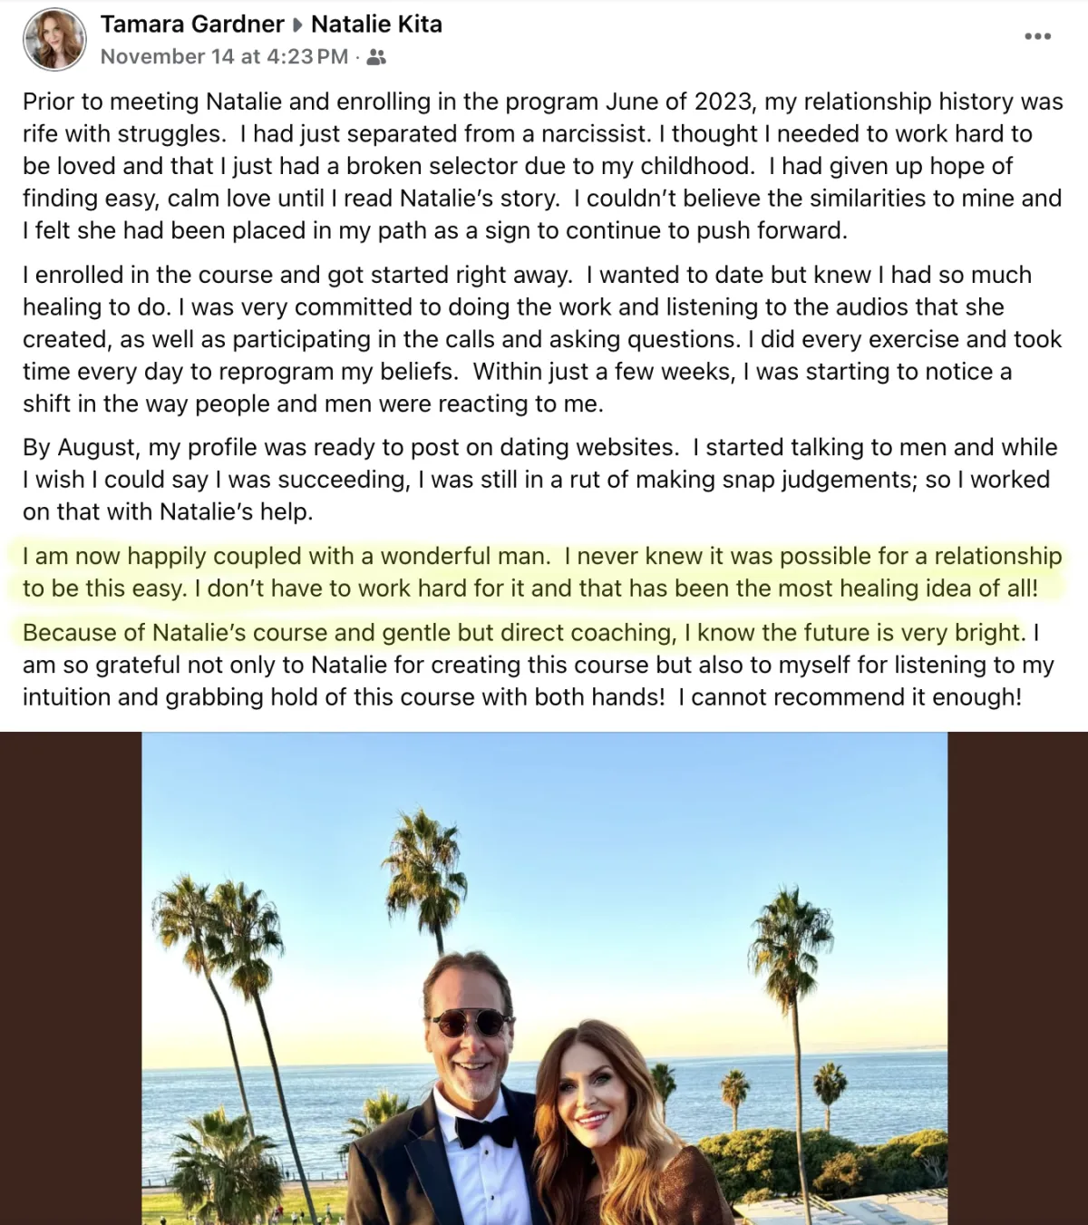Click the friends audience icon beside timestamp

pyautogui.click(x=377, y=57)
